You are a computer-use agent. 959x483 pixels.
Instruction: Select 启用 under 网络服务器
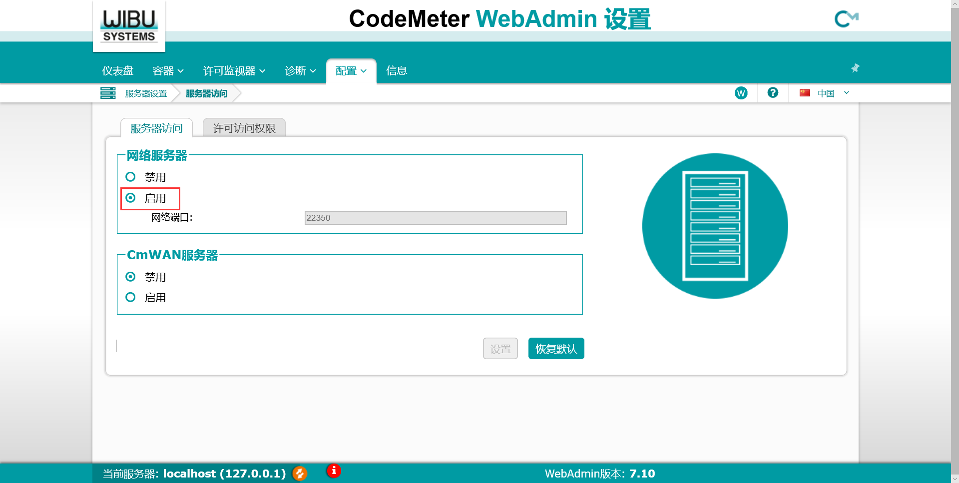[130, 198]
